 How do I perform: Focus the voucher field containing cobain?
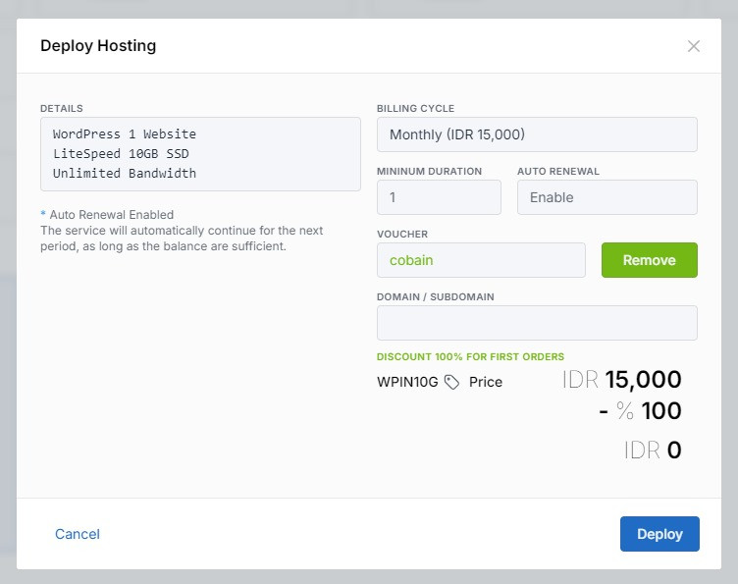click(481, 260)
